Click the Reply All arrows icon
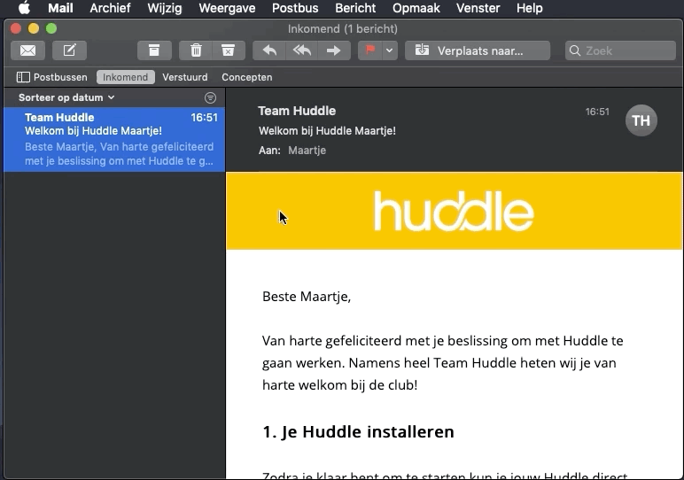The width and height of the screenshot is (684, 480). point(301,50)
